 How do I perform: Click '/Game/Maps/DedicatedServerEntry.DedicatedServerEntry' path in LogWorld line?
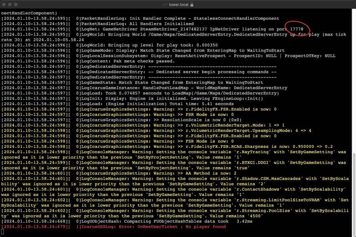point(218,34)
